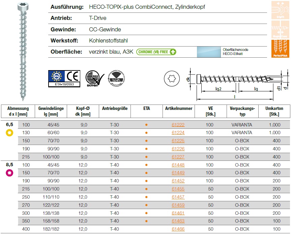Screen dimensions: 291x234
Task: Click the screw dimension drawing
Action: click(238, 84)
